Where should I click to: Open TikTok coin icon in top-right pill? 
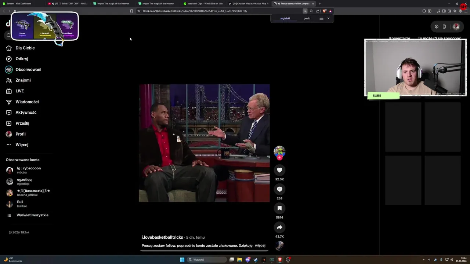(x=436, y=26)
